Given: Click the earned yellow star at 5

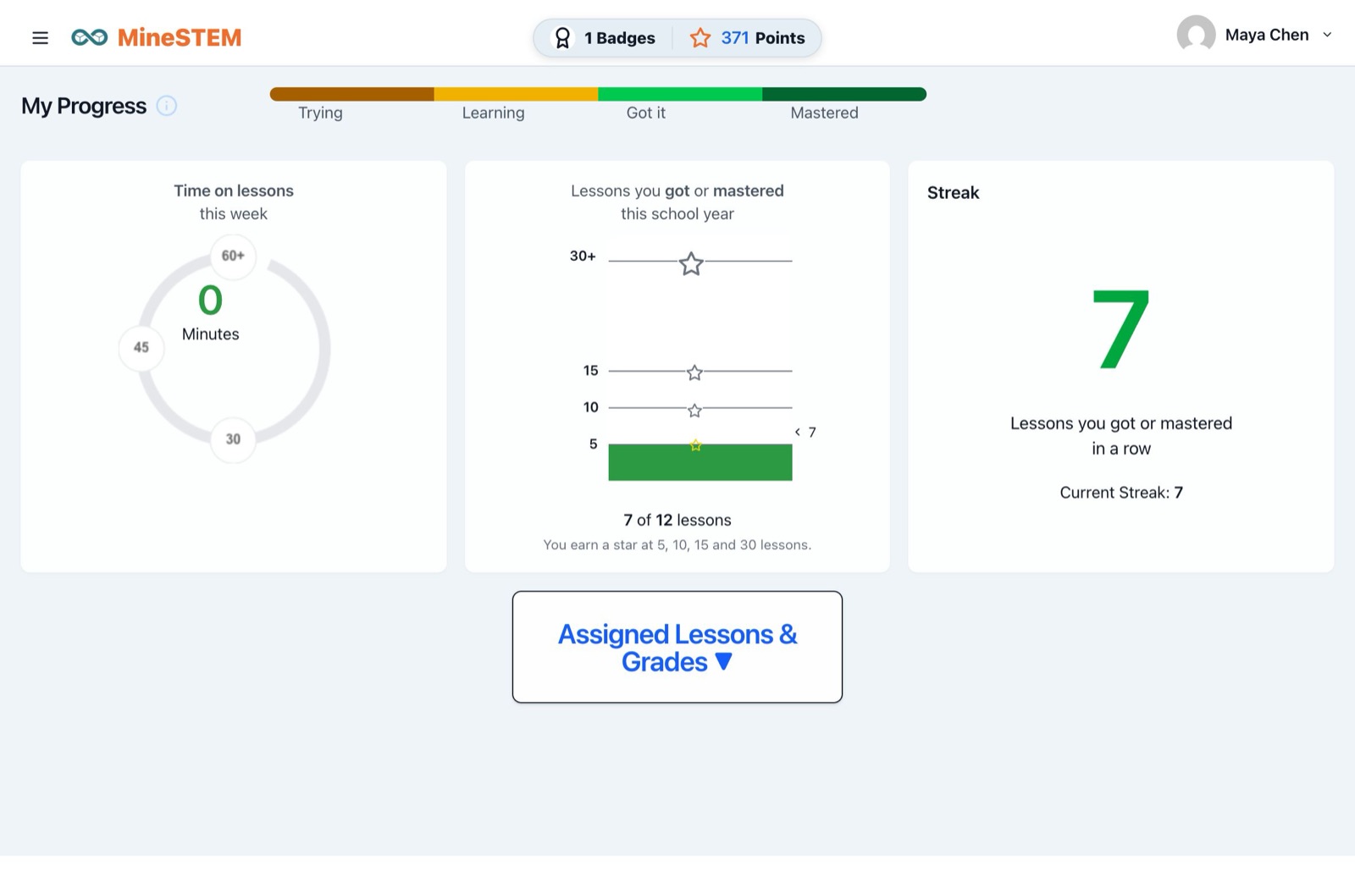Looking at the screenshot, I should [695, 445].
